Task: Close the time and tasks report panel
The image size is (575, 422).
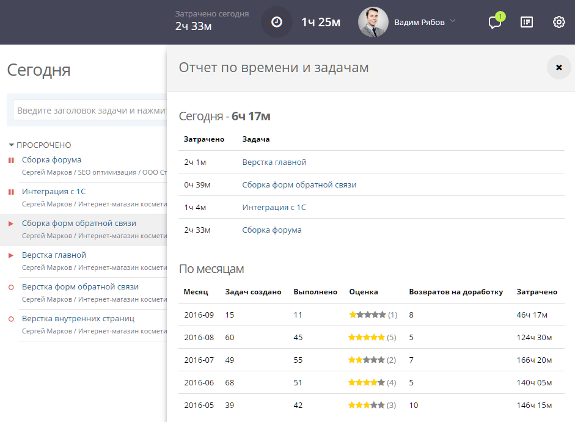Action: pos(559,67)
